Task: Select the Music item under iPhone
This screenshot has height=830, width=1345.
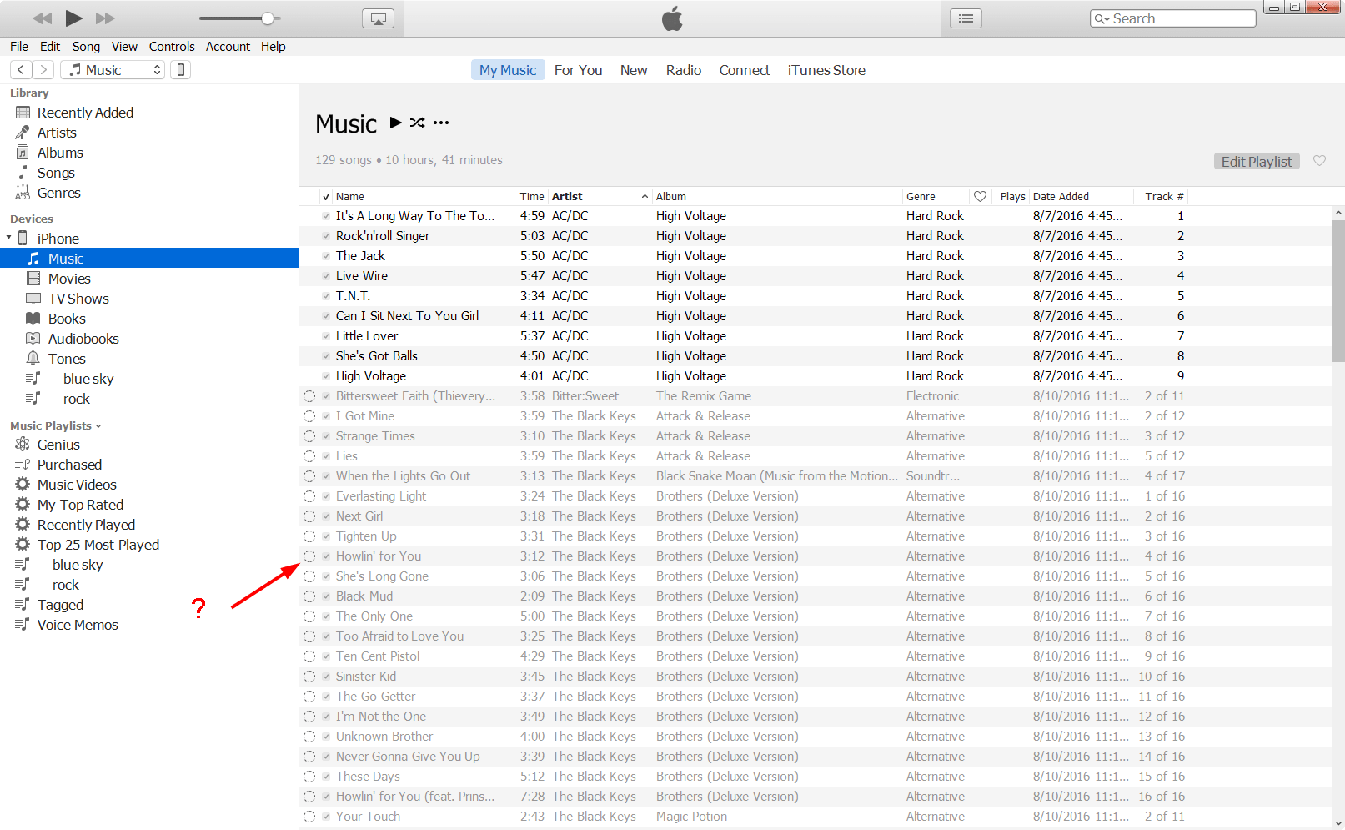Action: [x=149, y=259]
